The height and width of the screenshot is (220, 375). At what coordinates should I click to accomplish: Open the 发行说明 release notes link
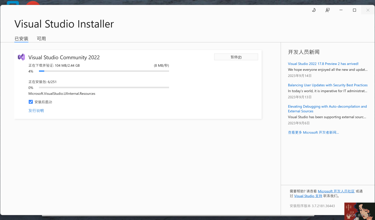coord(36,110)
